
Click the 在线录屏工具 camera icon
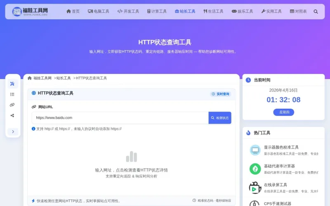tap(255, 188)
